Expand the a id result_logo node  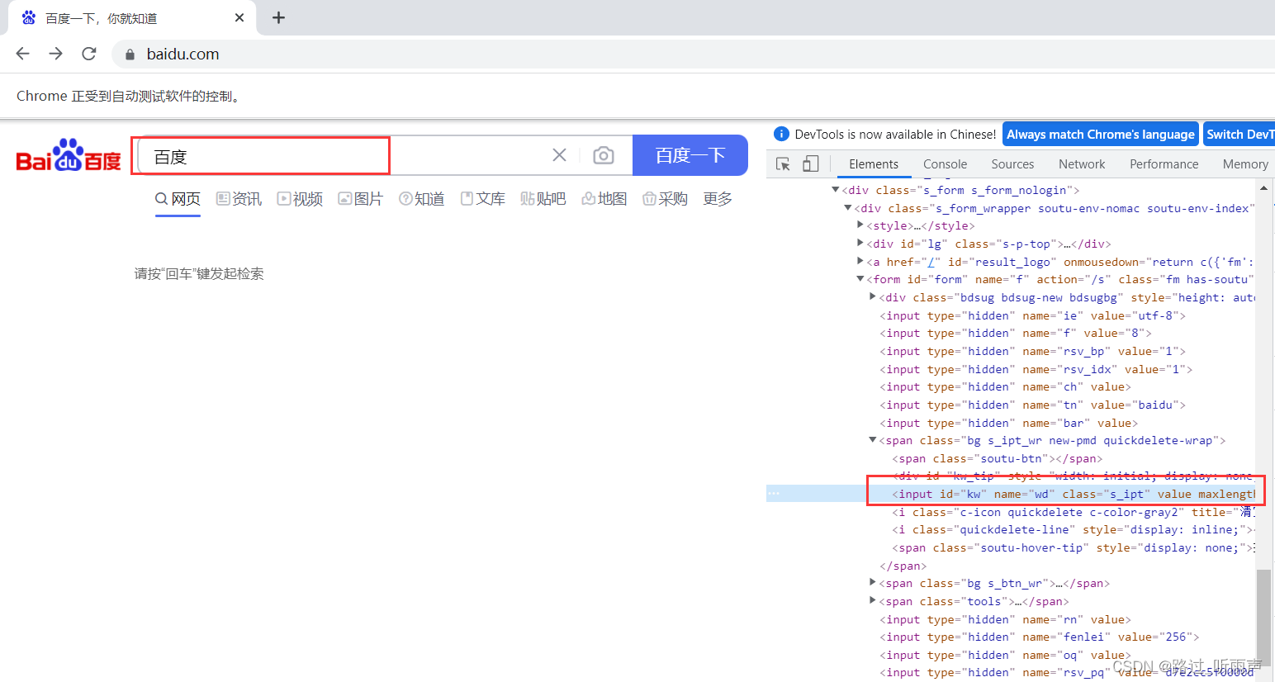pyautogui.click(x=860, y=262)
